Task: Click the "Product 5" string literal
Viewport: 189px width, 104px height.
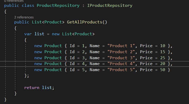Action: click(121, 70)
